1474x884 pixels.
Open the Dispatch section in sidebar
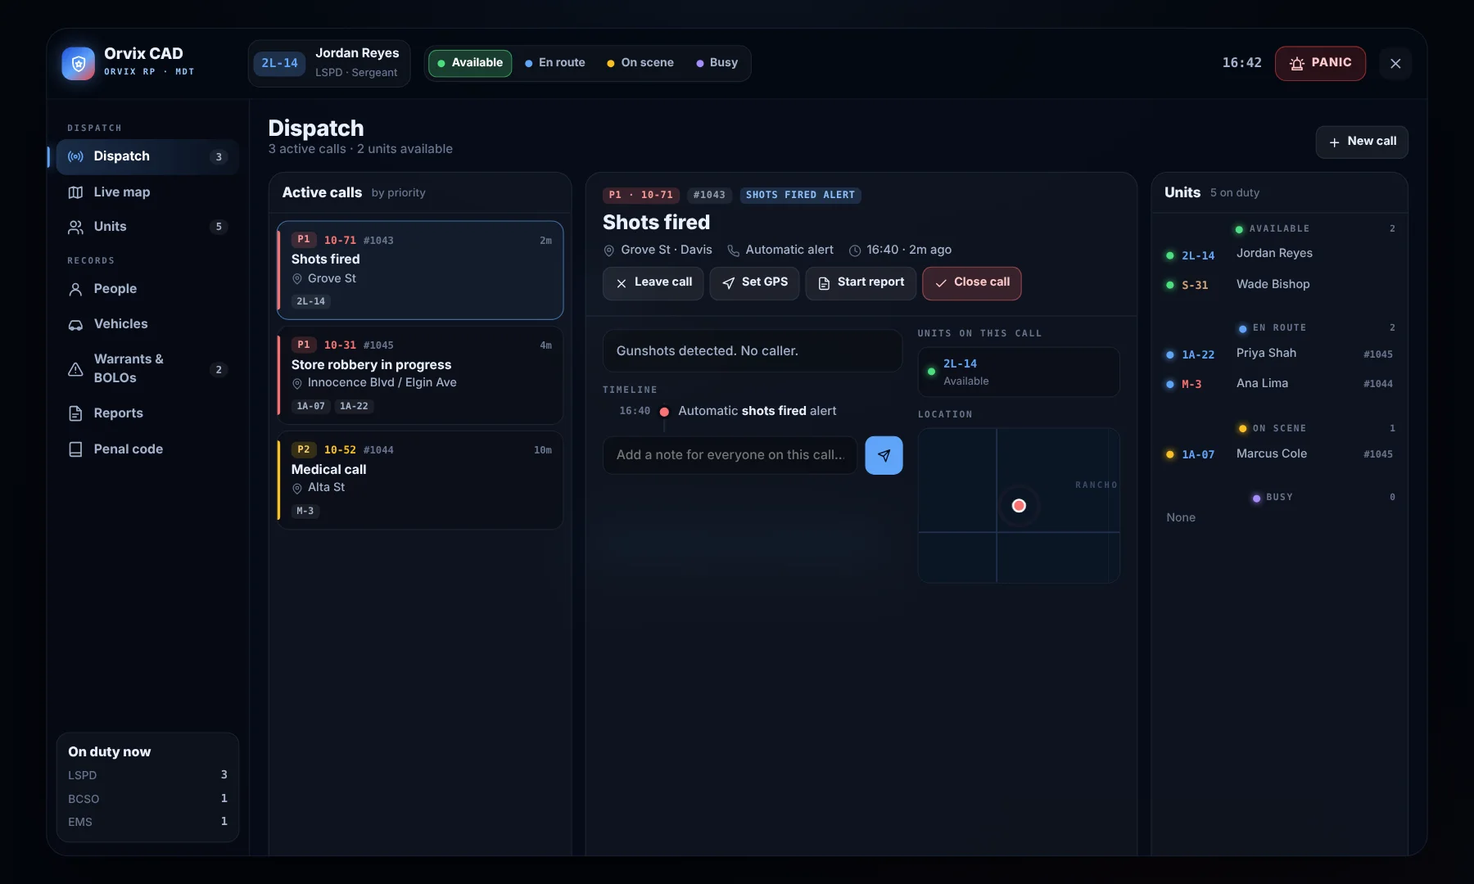(x=147, y=156)
